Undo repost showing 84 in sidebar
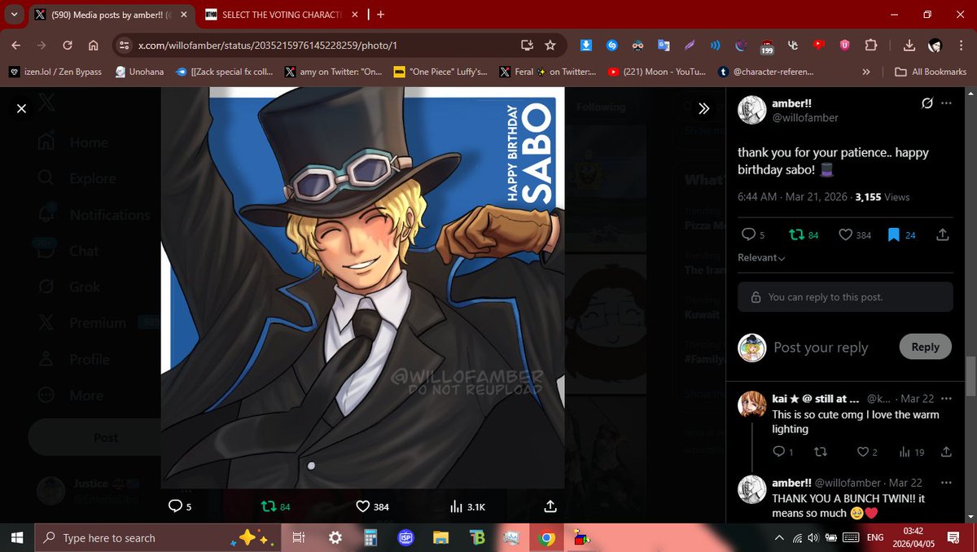 804,234
